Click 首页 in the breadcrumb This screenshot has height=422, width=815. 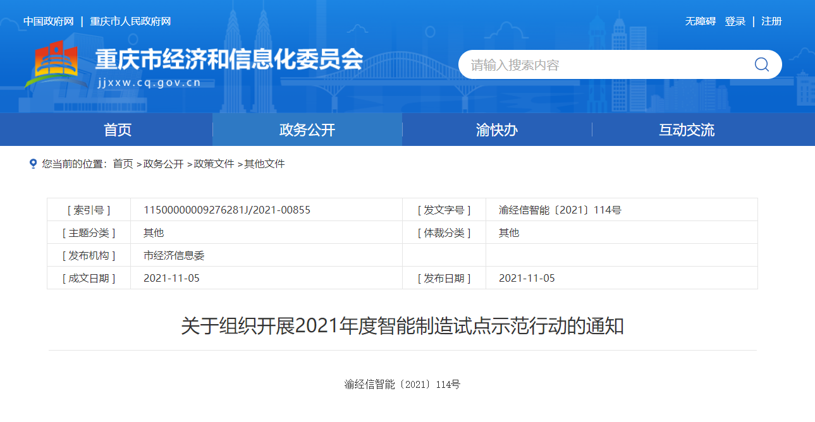click(123, 164)
